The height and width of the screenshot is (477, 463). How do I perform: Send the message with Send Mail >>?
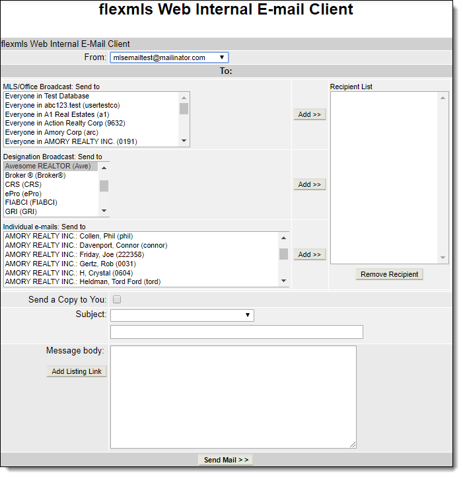[x=226, y=460]
